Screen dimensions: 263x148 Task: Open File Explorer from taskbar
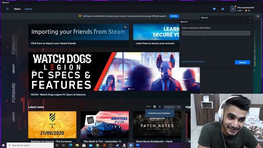(x=77, y=145)
